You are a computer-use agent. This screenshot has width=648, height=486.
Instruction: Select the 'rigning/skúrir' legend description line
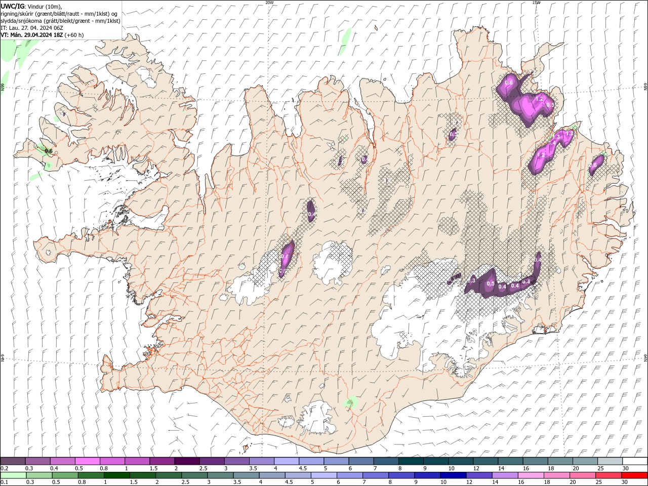tap(60, 14)
